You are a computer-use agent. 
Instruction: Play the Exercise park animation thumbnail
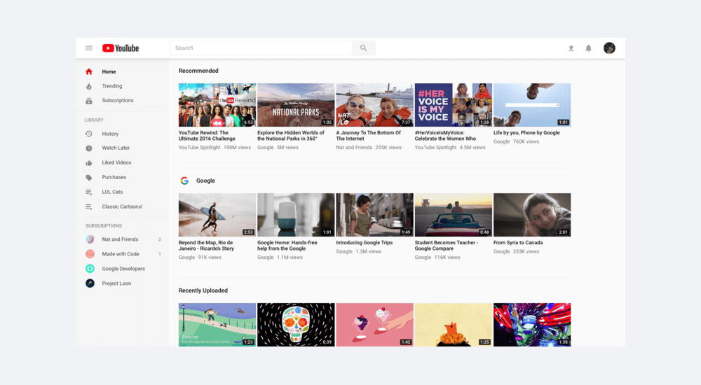click(x=217, y=325)
